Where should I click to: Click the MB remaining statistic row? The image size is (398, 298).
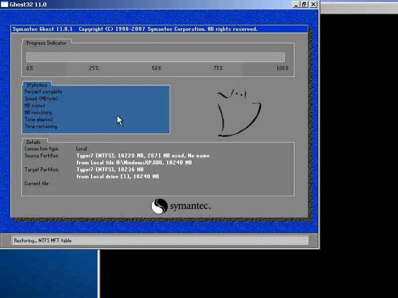tap(38, 113)
